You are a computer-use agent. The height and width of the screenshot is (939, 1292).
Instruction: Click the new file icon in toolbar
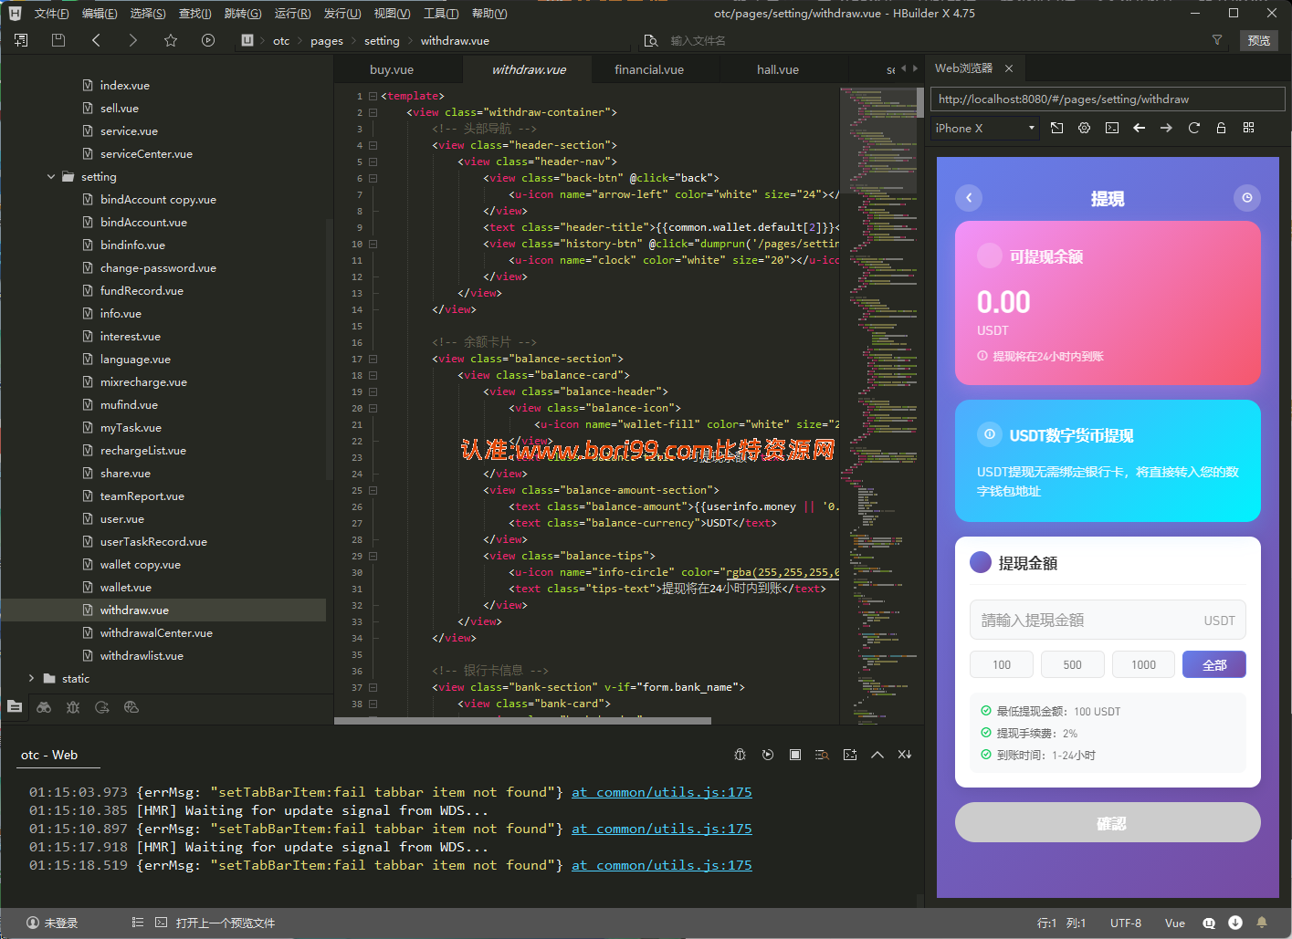[21, 40]
